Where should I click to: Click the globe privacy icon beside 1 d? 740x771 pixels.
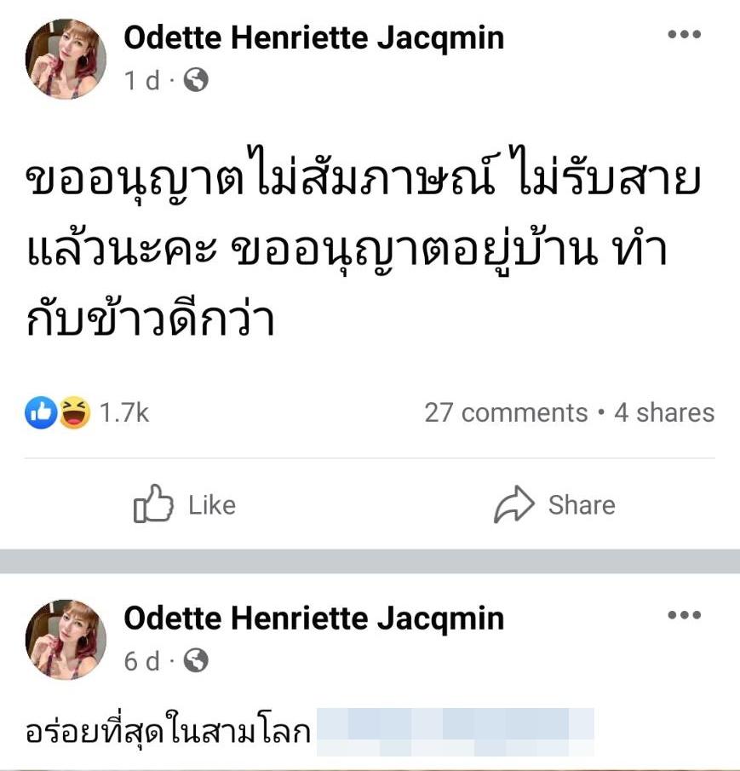pyautogui.click(x=197, y=81)
